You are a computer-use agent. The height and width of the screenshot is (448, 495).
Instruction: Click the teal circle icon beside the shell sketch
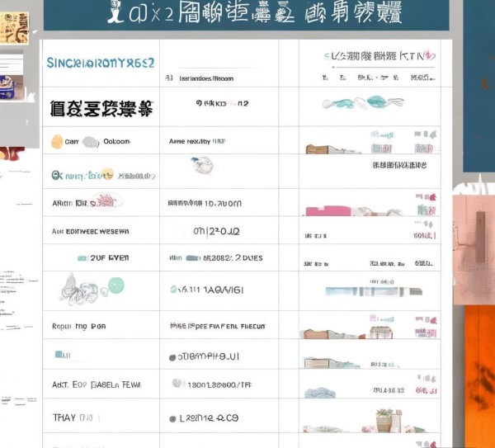pos(116,285)
